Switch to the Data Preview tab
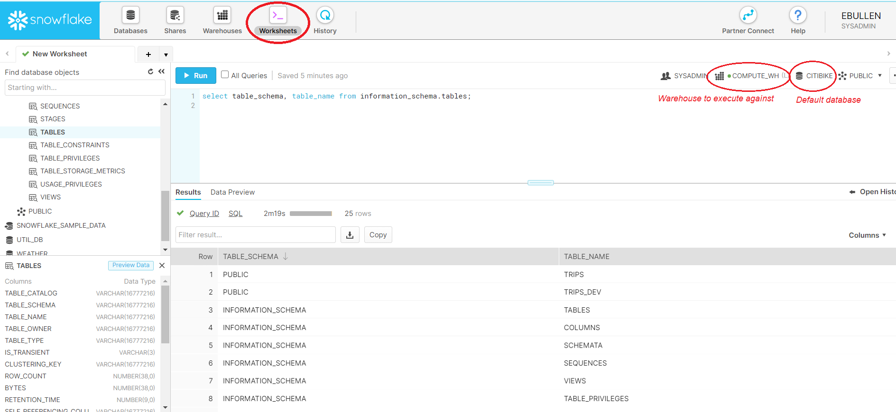This screenshot has height=412, width=896. tap(232, 192)
